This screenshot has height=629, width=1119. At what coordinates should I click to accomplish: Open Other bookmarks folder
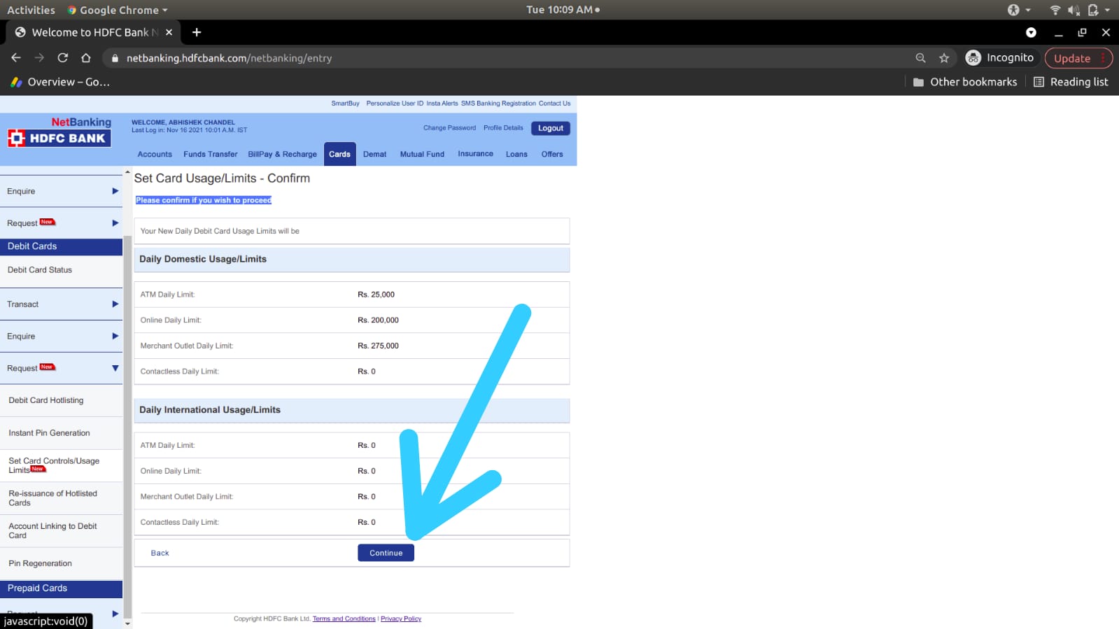click(x=965, y=82)
